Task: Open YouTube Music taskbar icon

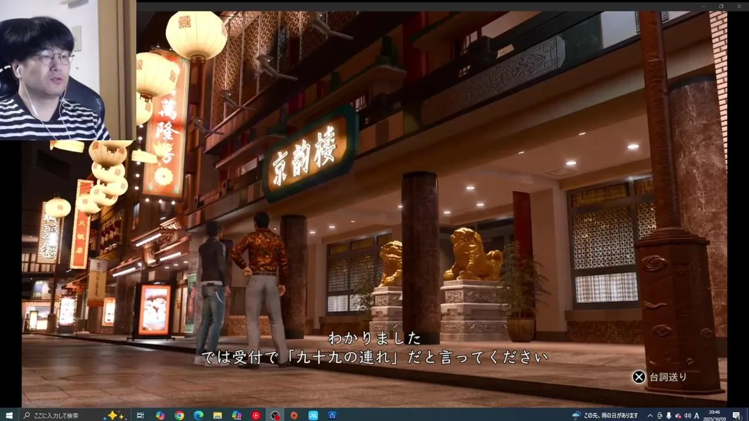Action: pyautogui.click(x=256, y=415)
